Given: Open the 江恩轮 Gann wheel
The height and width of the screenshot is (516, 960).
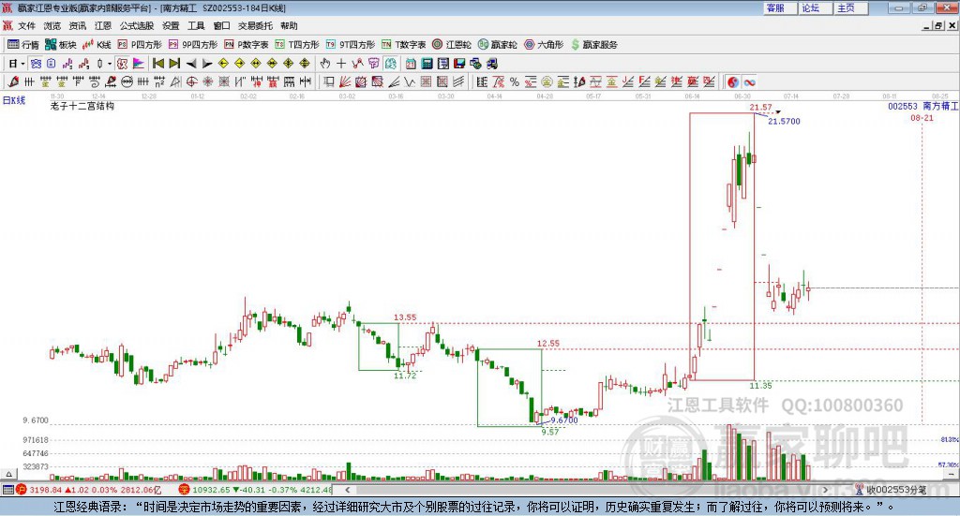Looking at the screenshot, I should [x=452, y=45].
